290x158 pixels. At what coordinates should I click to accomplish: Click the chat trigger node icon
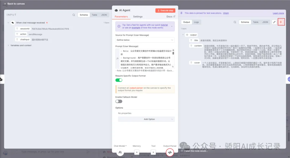pos(13,23)
